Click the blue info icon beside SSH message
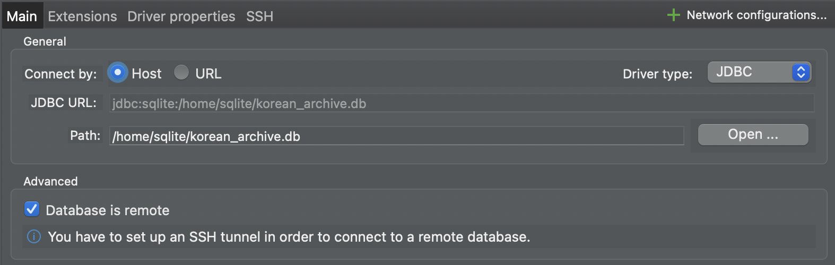Viewport: 835px width, 265px height. (x=33, y=236)
